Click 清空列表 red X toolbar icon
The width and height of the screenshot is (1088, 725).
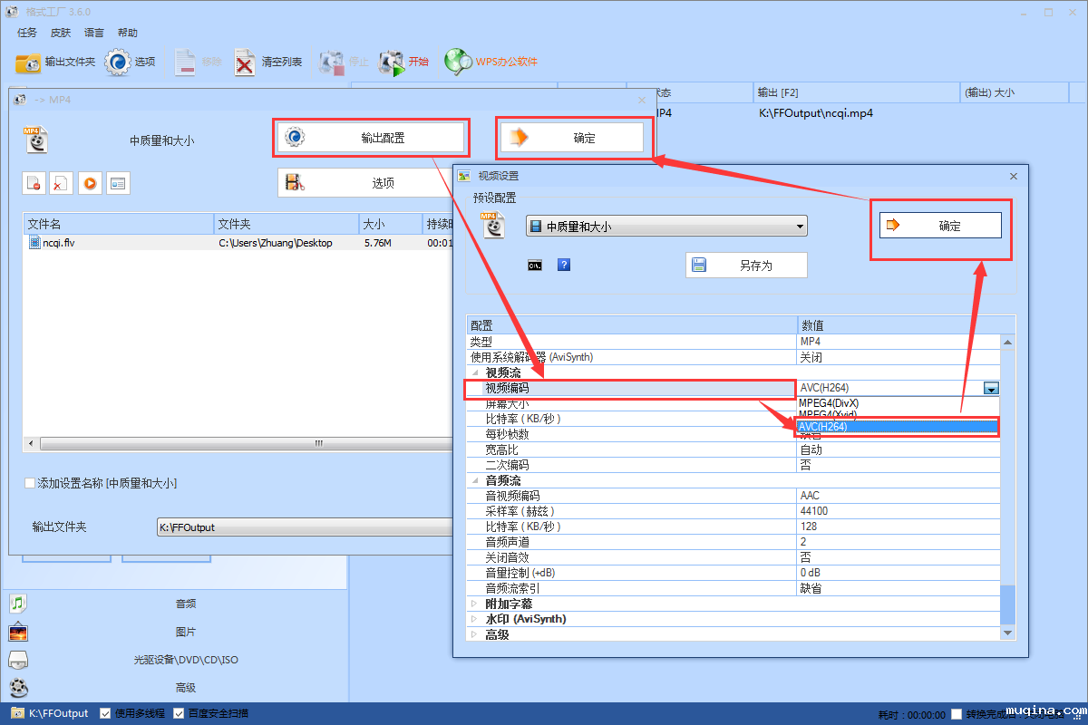pyautogui.click(x=245, y=63)
